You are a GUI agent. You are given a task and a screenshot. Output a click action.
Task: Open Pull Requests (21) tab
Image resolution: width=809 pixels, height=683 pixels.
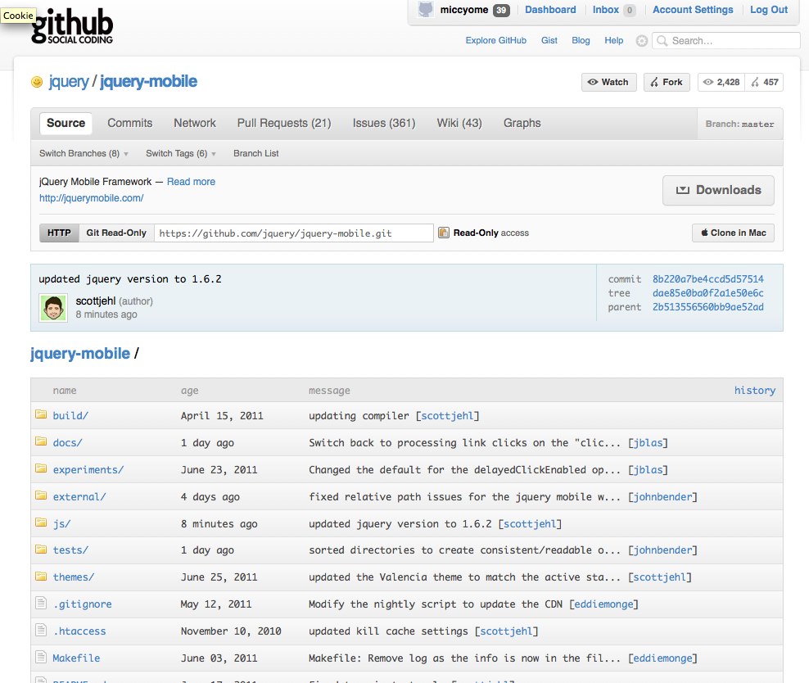pos(284,124)
